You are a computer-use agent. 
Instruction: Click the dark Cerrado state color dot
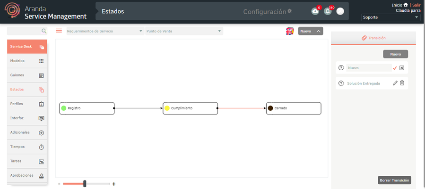point(270,108)
